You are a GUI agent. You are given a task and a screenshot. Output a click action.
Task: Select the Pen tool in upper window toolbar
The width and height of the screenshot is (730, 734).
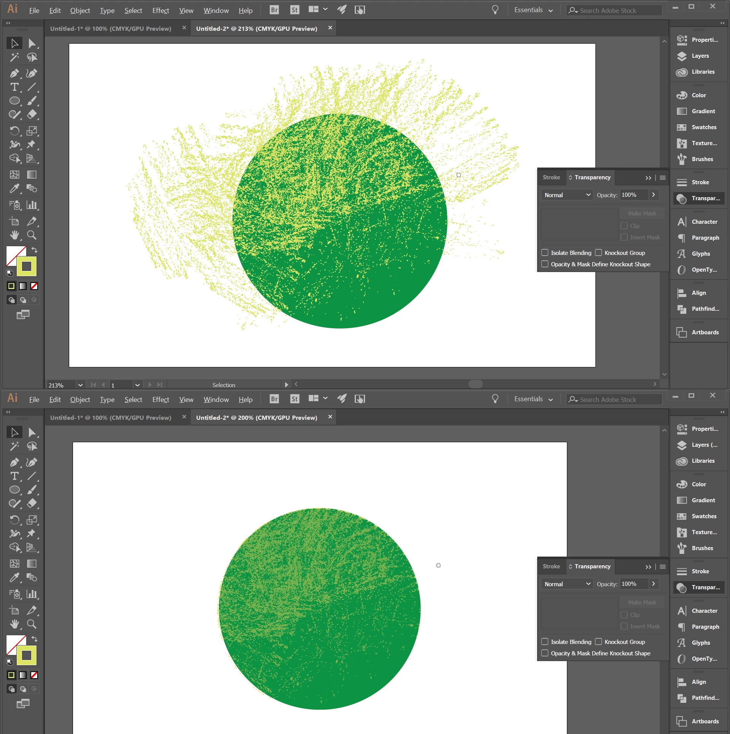tap(14, 73)
